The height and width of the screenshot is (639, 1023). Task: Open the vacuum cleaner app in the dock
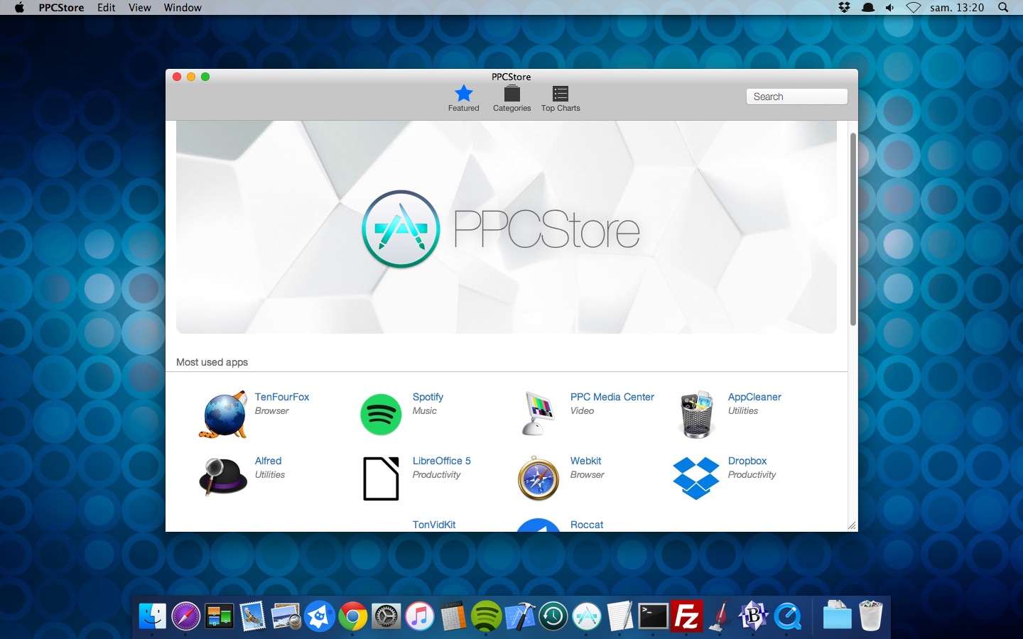point(720,616)
